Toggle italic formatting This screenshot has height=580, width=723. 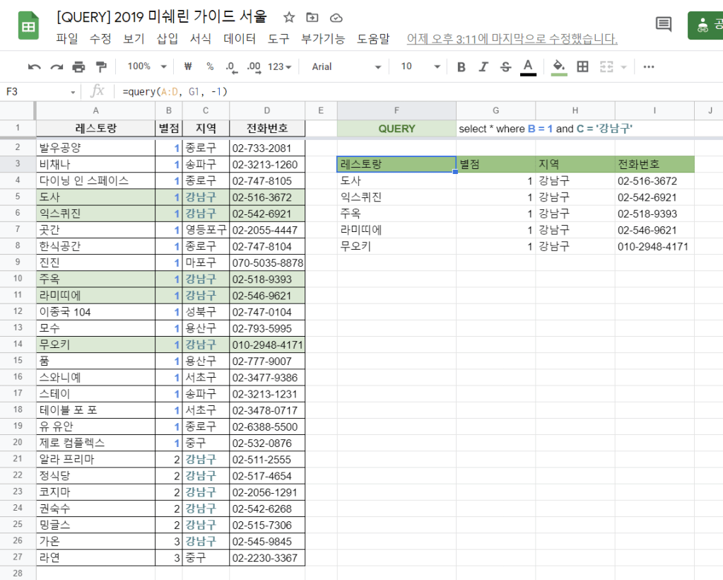pos(483,66)
